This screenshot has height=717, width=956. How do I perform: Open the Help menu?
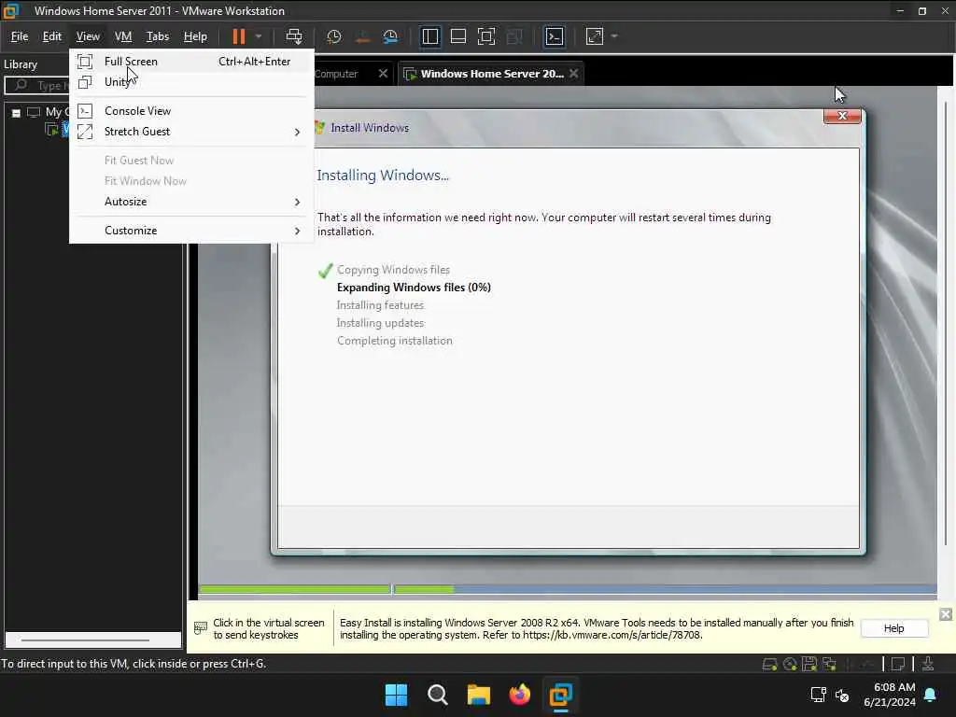tap(195, 36)
